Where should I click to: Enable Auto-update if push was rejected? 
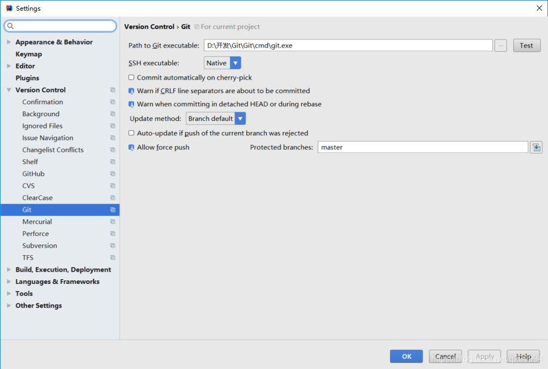coord(132,133)
